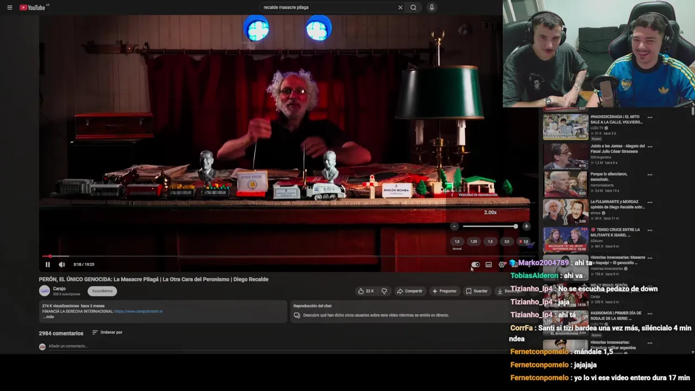695x391 pixels.
Task: Open options for 'Porque lo silenciaron' video
Action: click(x=649, y=175)
